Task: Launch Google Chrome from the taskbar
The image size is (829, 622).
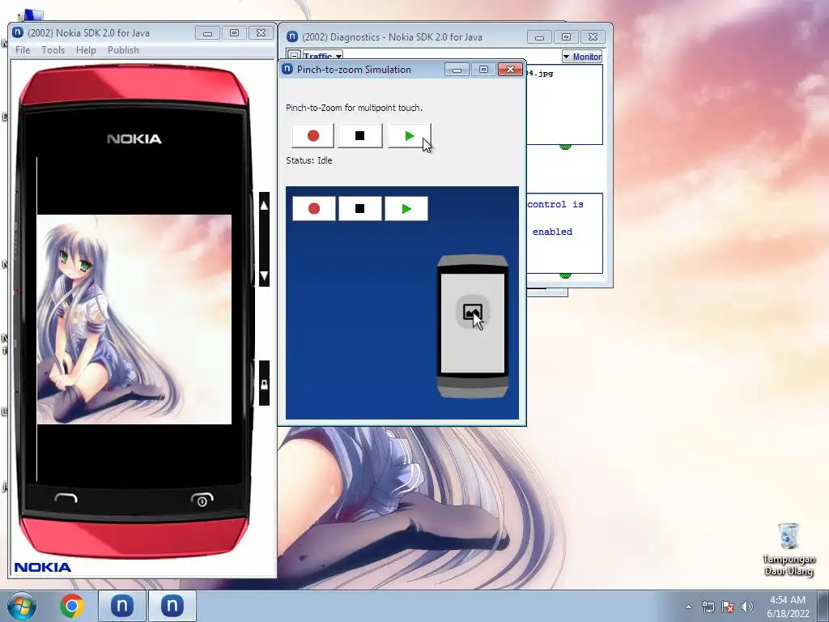Action: coord(72,606)
